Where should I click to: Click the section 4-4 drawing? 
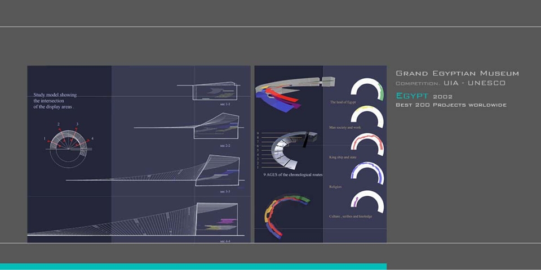136,219
